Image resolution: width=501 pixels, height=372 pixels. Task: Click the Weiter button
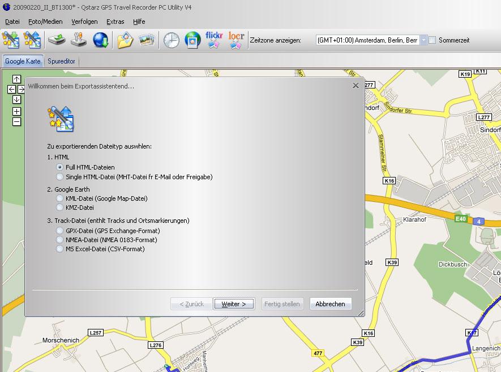click(x=234, y=304)
